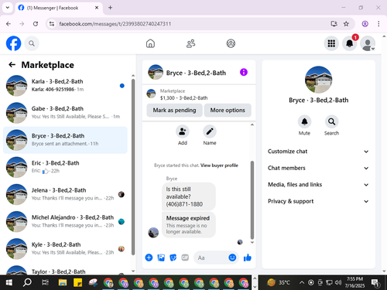This screenshot has height=290, width=387.
Task: Go back with browser back arrow
Action: [x=9, y=24]
